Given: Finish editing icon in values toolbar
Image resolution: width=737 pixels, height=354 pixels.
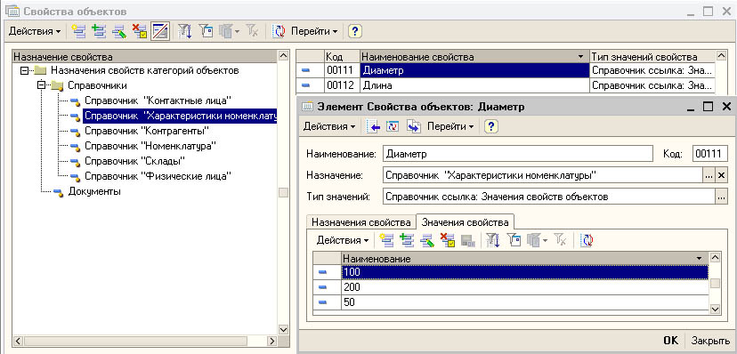Looking at the screenshot, I should pyautogui.click(x=468, y=240).
